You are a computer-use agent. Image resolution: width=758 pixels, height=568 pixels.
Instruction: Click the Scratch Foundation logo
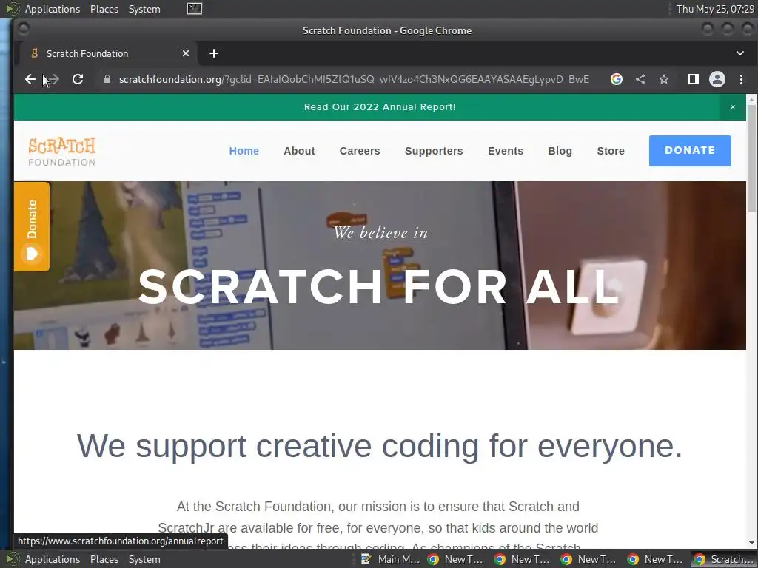point(62,151)
